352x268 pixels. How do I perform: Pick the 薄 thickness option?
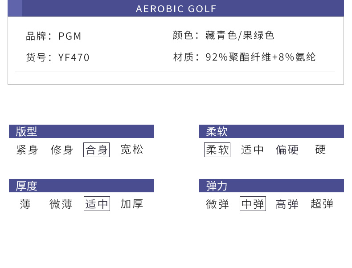click(x=25, y=204)
